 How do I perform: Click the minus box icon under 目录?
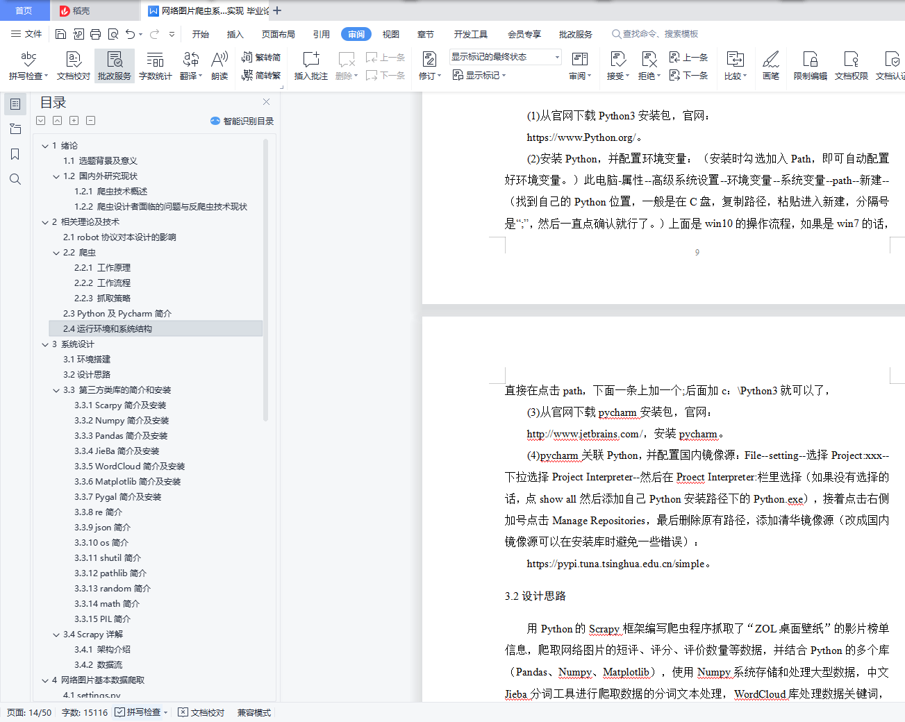[x=91, y=121]
